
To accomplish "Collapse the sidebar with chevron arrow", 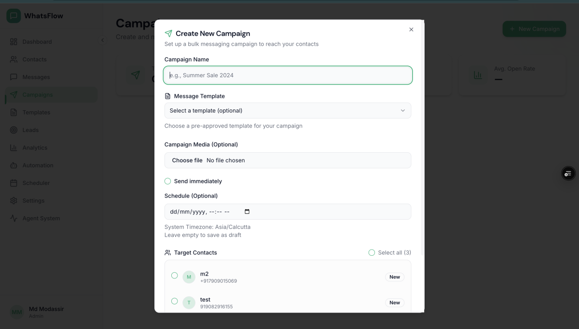I will [x=102, y=40].
